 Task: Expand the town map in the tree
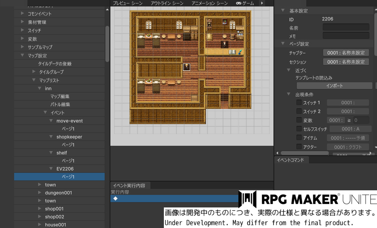tap(40, 185)
